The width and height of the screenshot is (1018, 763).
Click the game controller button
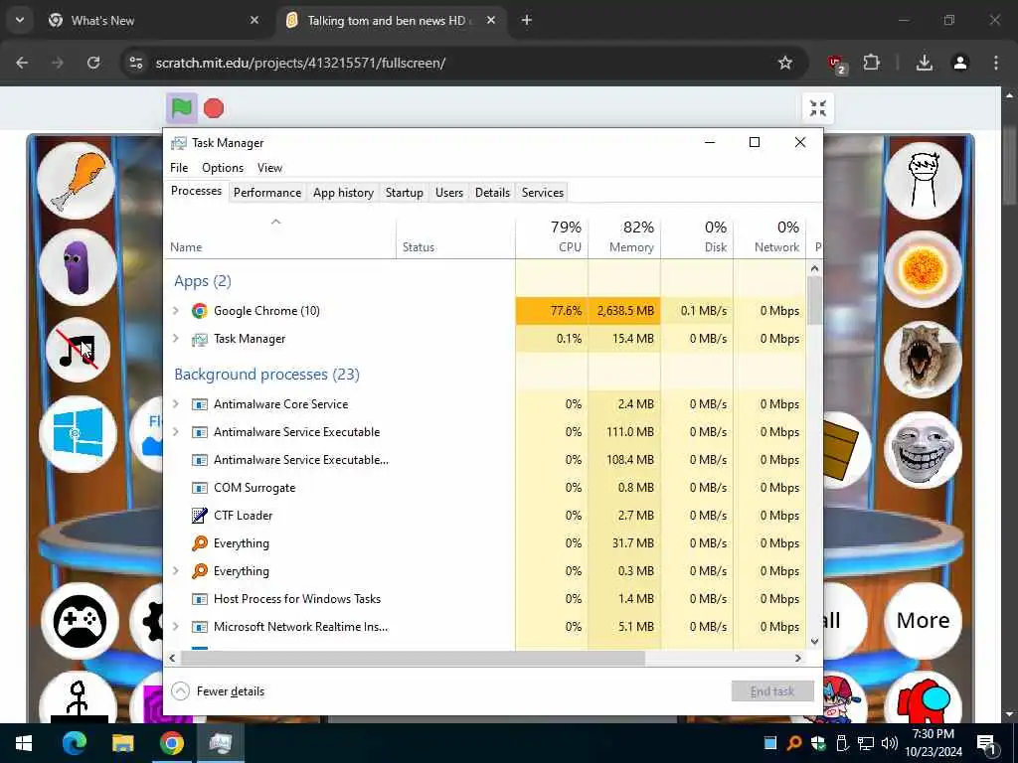80,621
